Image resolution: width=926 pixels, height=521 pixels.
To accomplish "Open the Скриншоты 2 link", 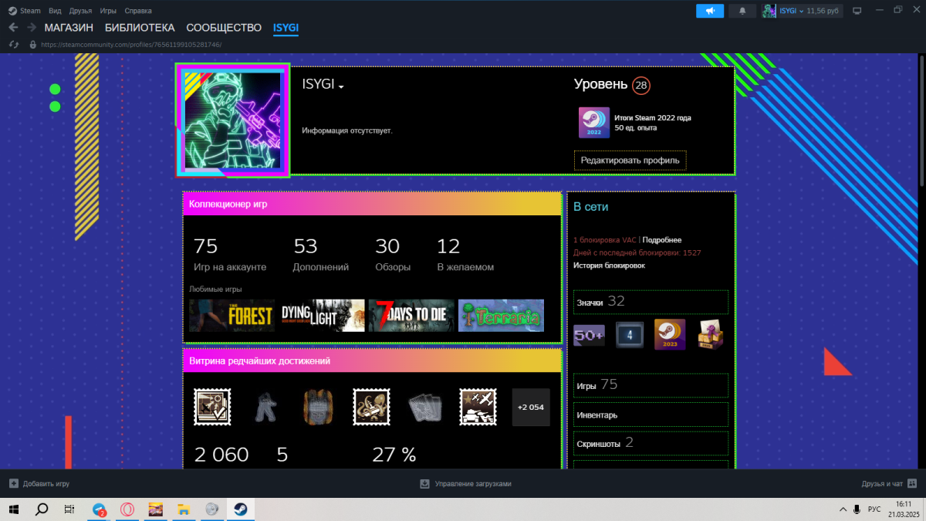I will (651, 443).
